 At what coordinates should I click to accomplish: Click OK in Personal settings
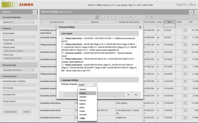pyautogui.click(x=129, y=95)
